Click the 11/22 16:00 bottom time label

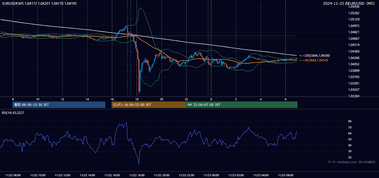(x=112, y=175)
